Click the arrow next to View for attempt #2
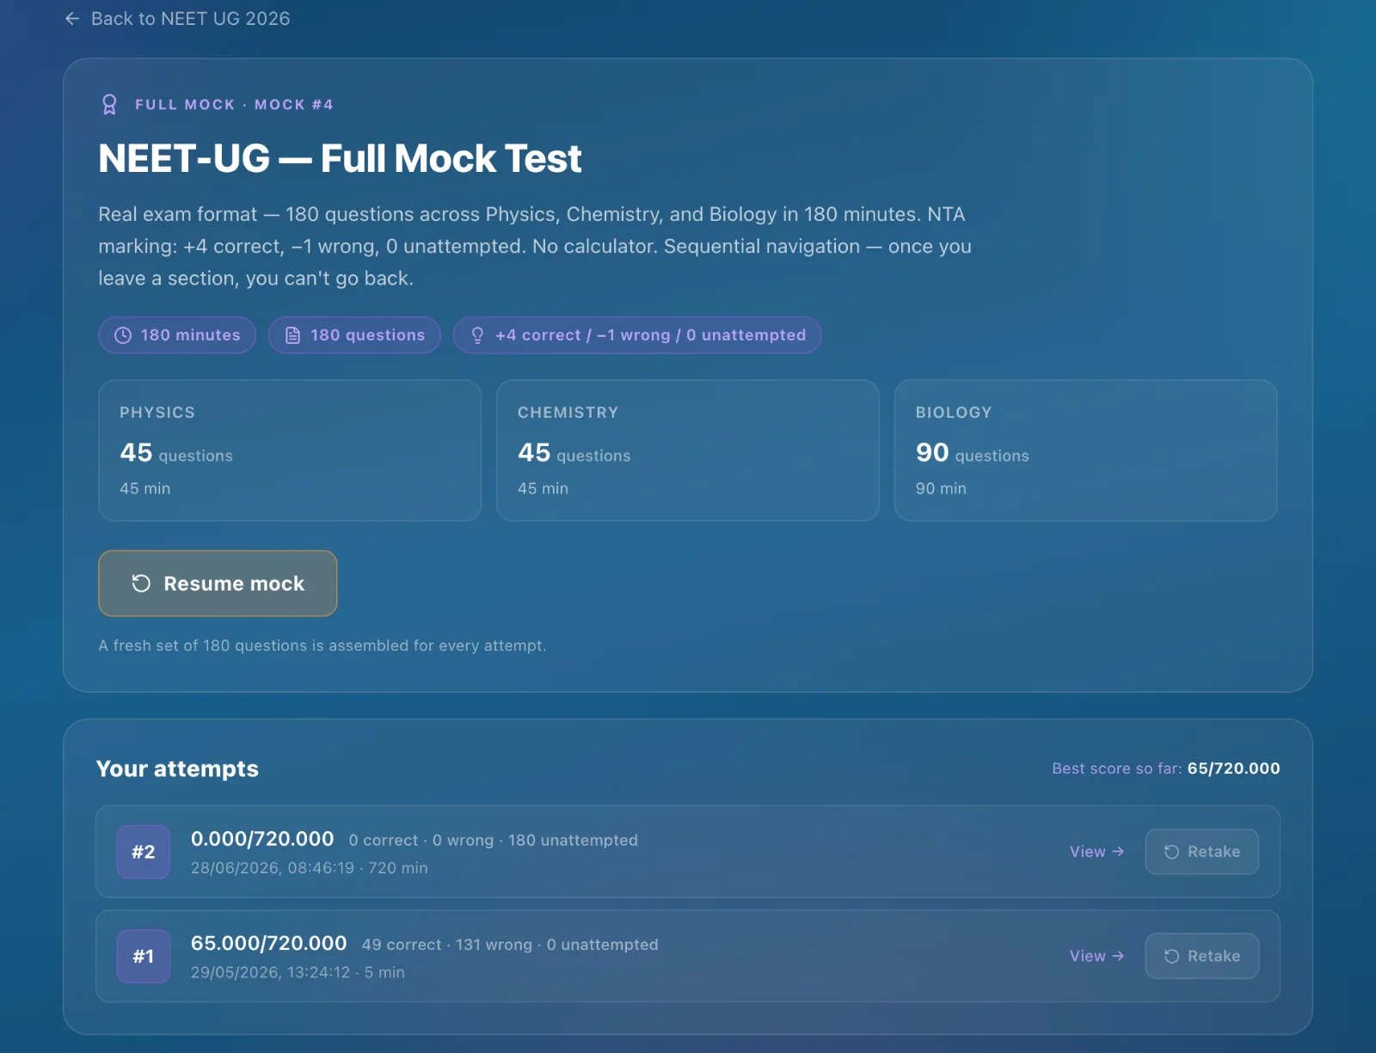Screen dimensions: 1376x1053 1118,852
